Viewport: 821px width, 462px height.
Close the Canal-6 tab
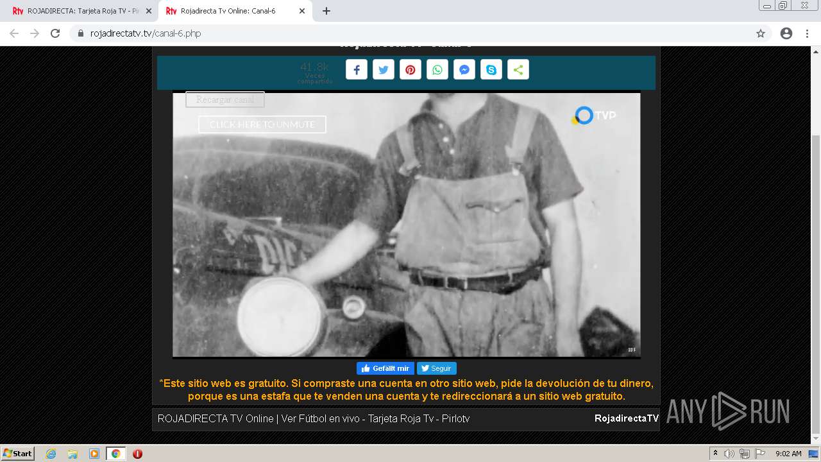pyautogui.click(x=301, y=11)
